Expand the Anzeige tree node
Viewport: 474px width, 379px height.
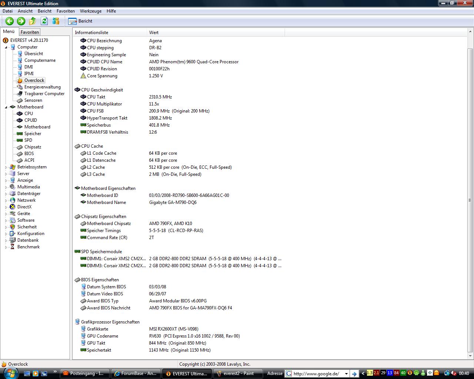[6, 181]
